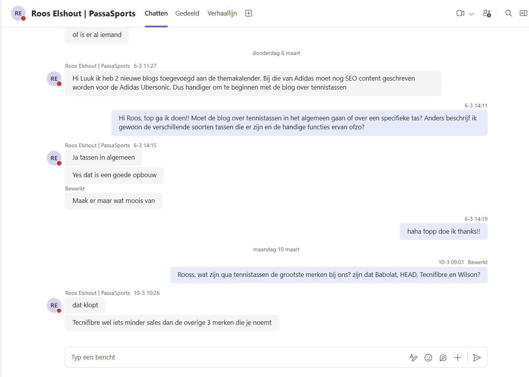Open the emoji picker

coord(428,358)
